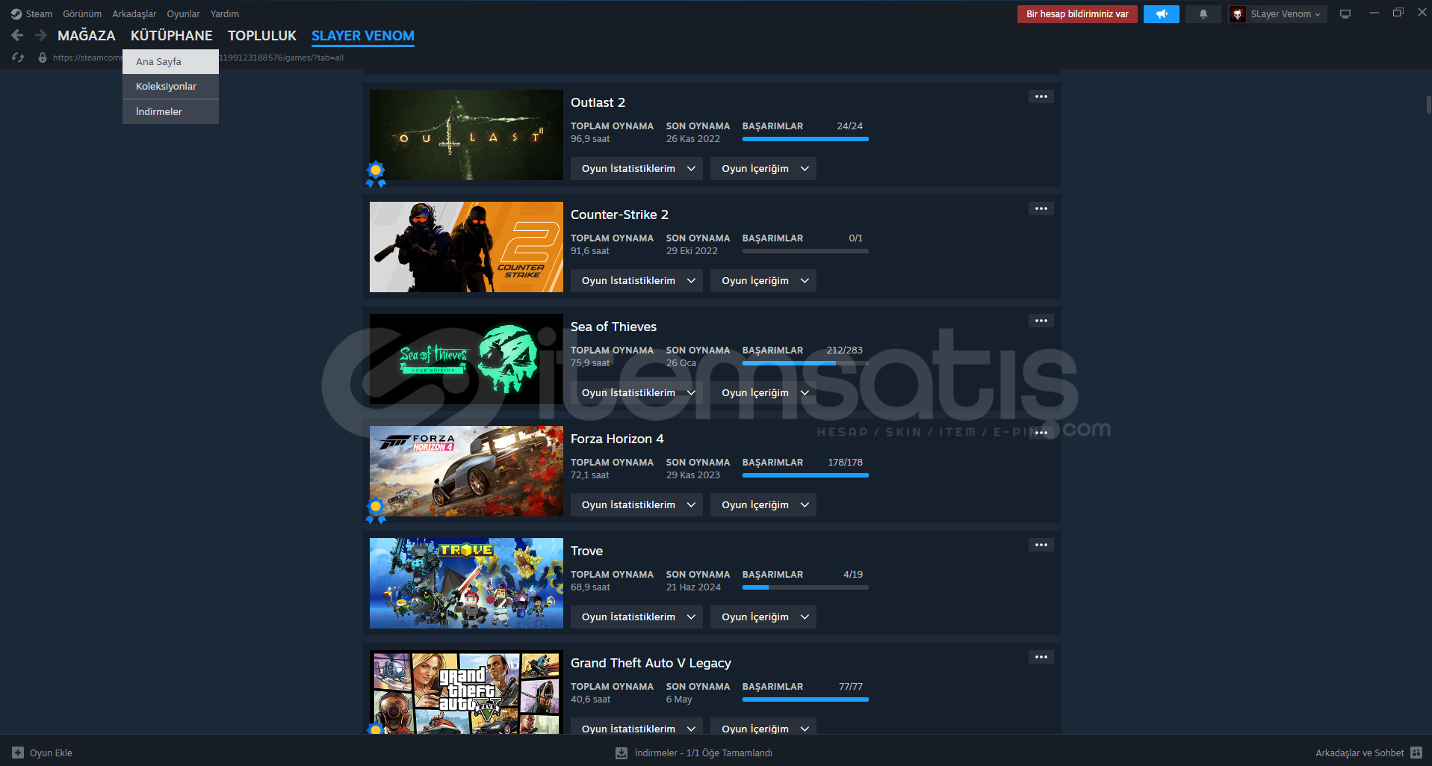This screenshot has height=766, width=1432.
Task: Select Koleksiyonlar from Kütüphane submenu
Action: point(170,87)
